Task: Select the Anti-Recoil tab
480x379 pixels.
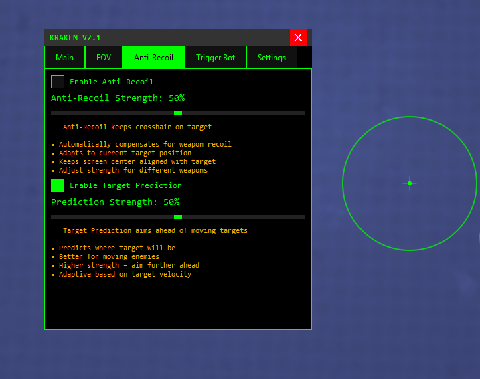Action: click(153, 58)
